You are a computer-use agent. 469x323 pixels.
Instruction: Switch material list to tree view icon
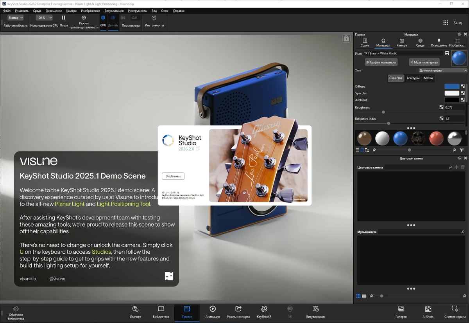click(367, 150)
